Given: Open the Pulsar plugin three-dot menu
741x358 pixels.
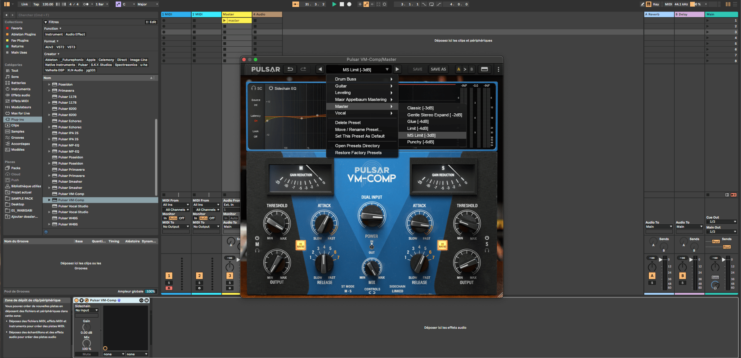Looking at the screenshot, I should click(498, 69).
